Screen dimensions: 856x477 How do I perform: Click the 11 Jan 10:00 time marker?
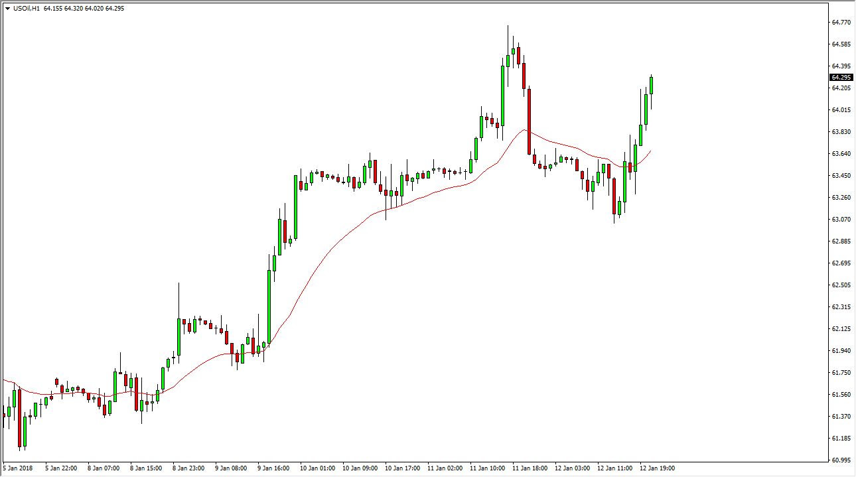click(x=488, y=468)
